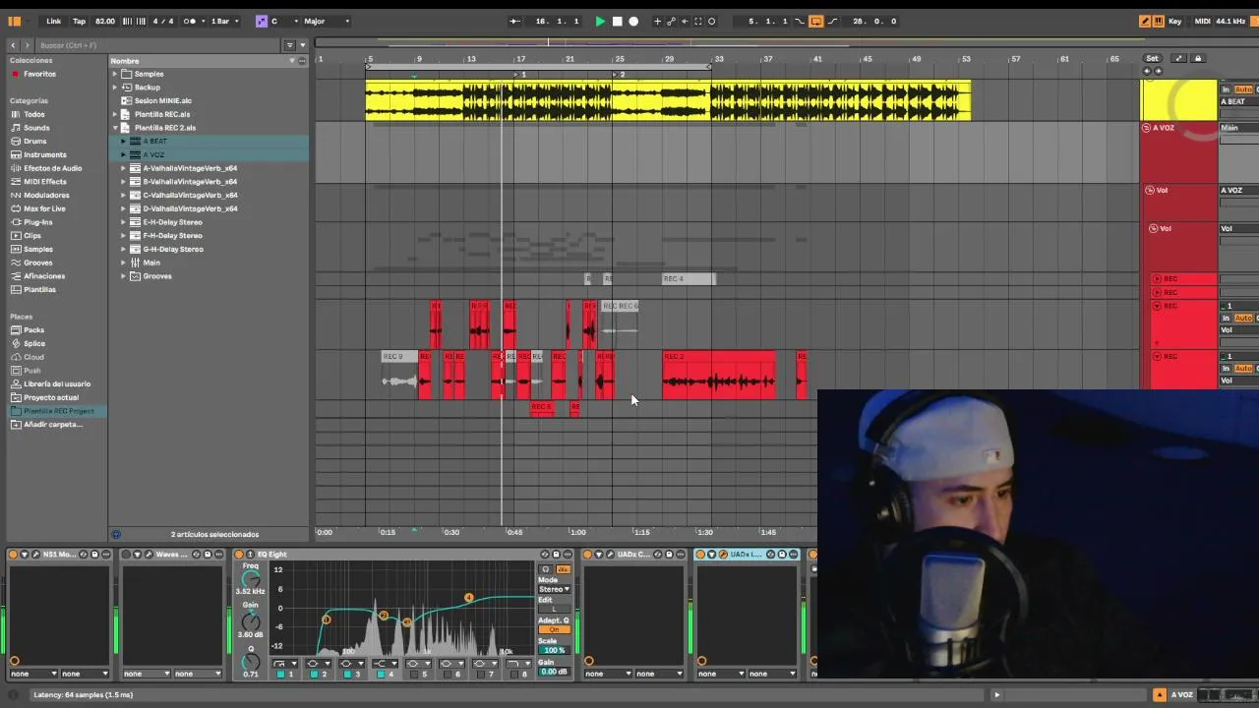Toggle EQ Eight band 5 checkbox
The height and width of the screenshot is (708, 1259).
click(x=414, y=674)
